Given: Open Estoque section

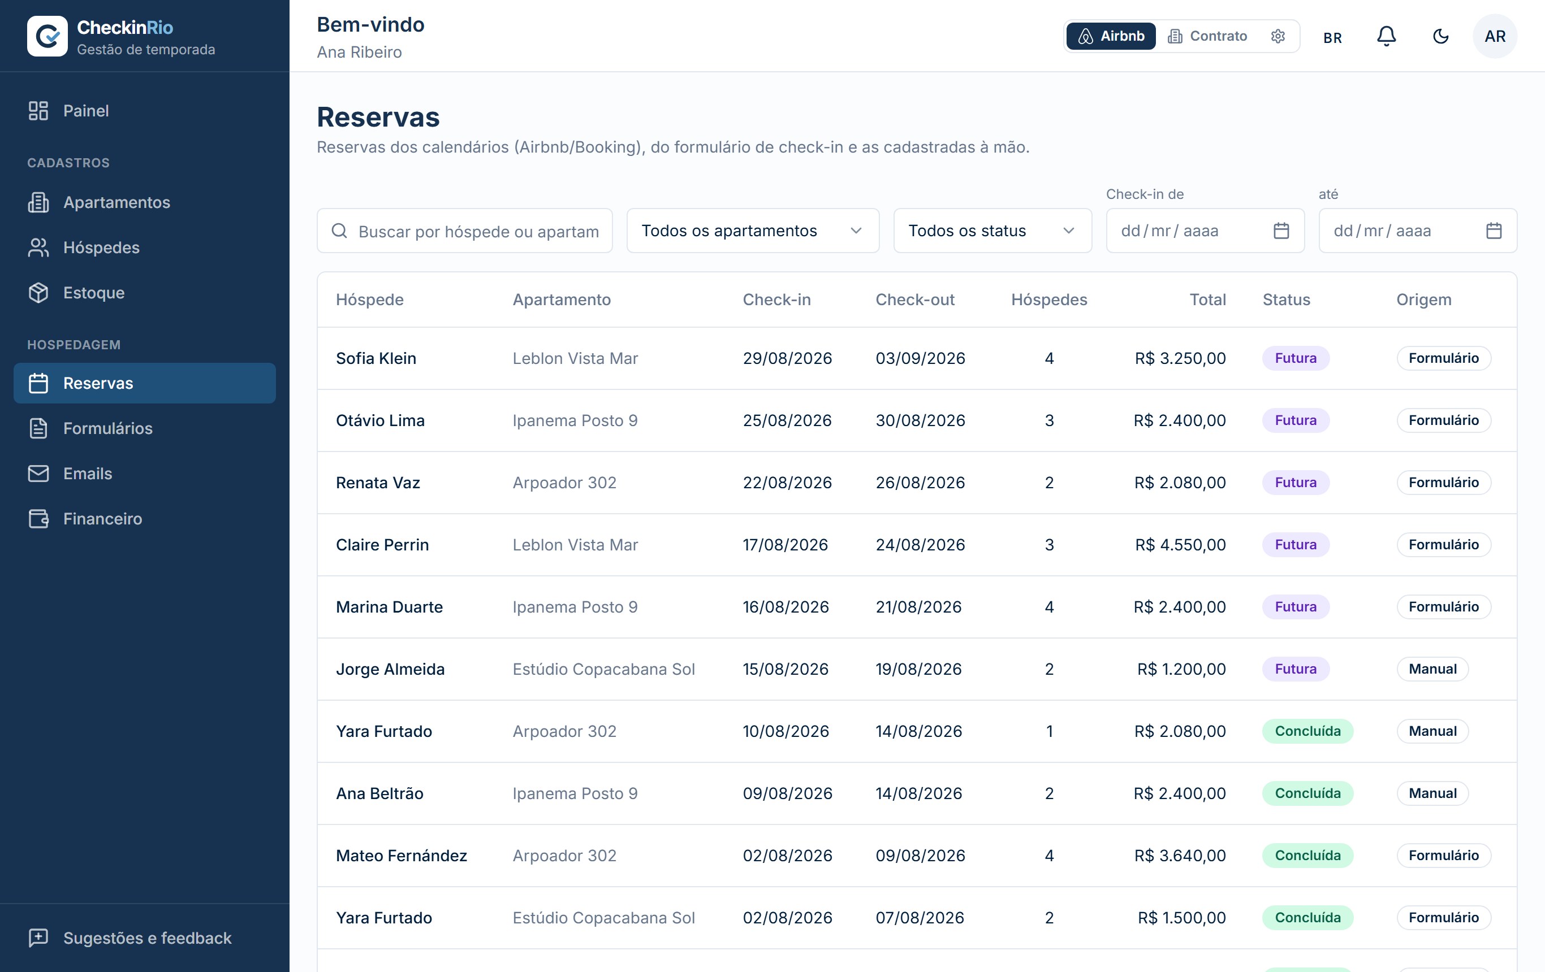Looking at the screenshot, I should pos(144,293).
